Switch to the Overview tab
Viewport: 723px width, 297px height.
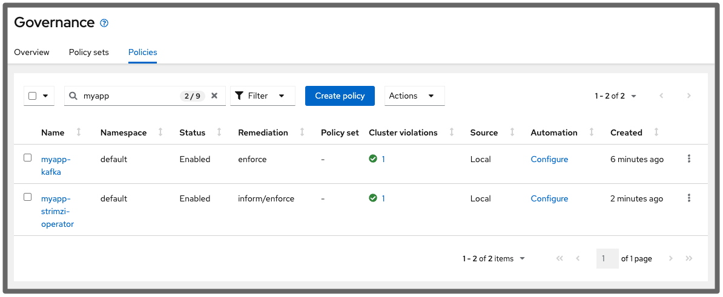pyautogui.click(x=31, y=52)
